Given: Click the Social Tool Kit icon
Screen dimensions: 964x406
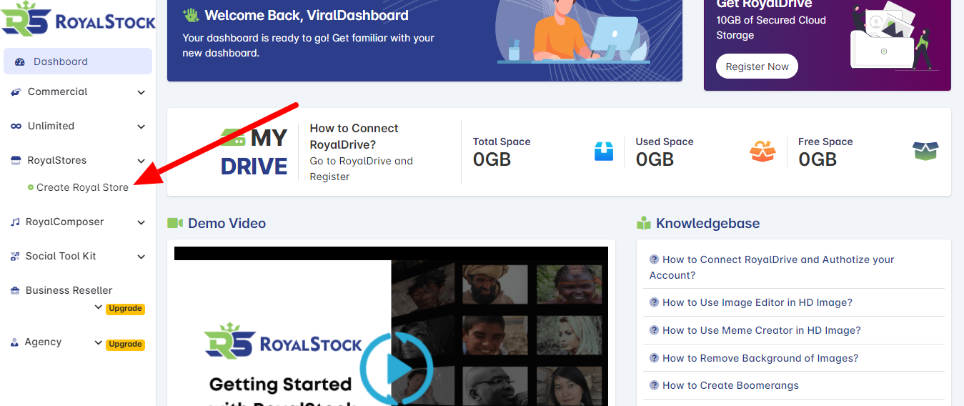Looking at the screenshot, I should point(15,257).
